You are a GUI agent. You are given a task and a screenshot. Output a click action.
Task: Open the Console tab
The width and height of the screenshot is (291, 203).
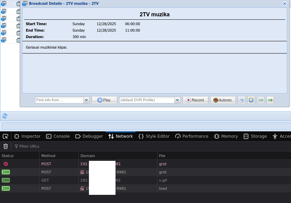pos(58,136)
